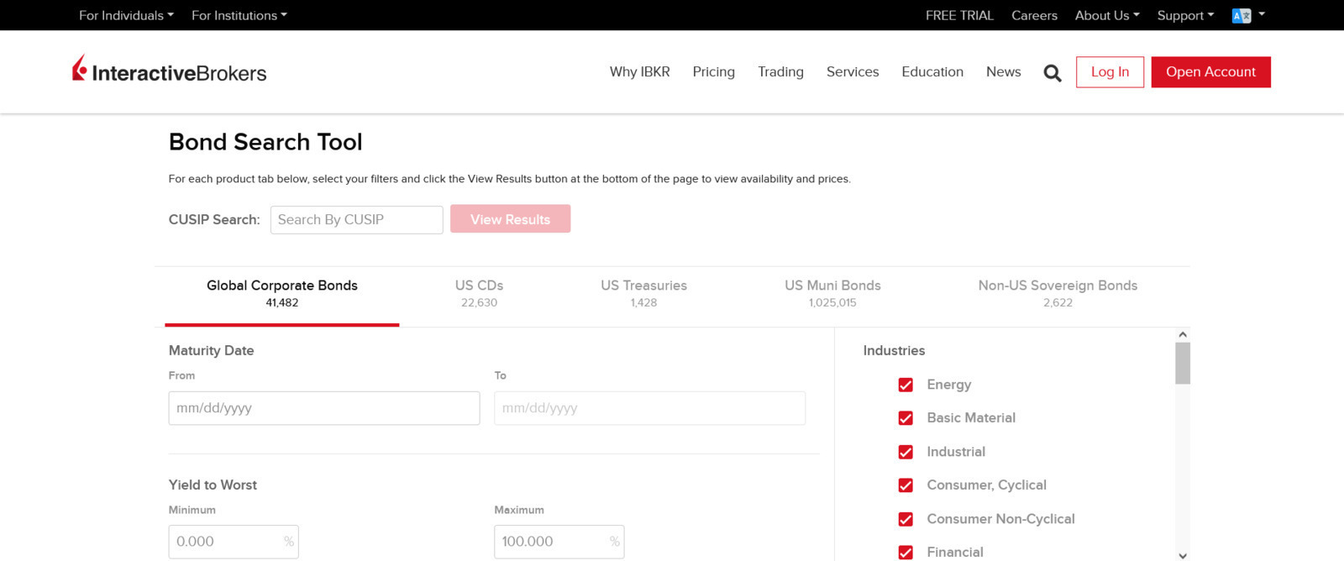Uncheck the Basic Material checkbox
This screenshot has width=1344, height=561.
pyautogui.click(x=906, y=418)
